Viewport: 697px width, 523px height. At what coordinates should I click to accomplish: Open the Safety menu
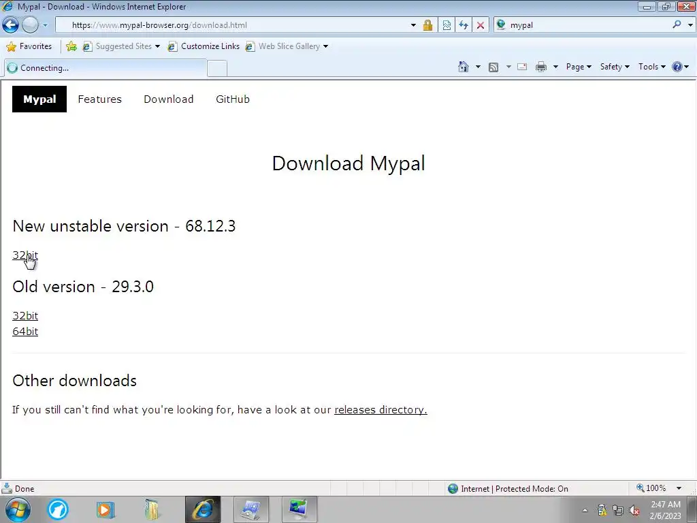pos(615,67)
